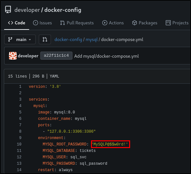Click the repository icon beside developer

[8, 10]
